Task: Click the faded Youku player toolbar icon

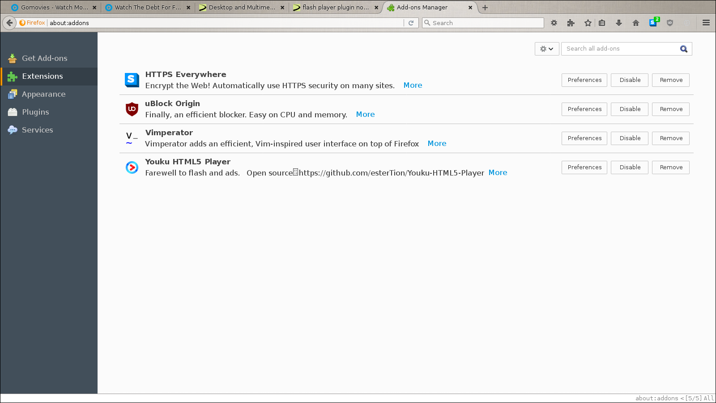Action: click(x=687, y=23)
